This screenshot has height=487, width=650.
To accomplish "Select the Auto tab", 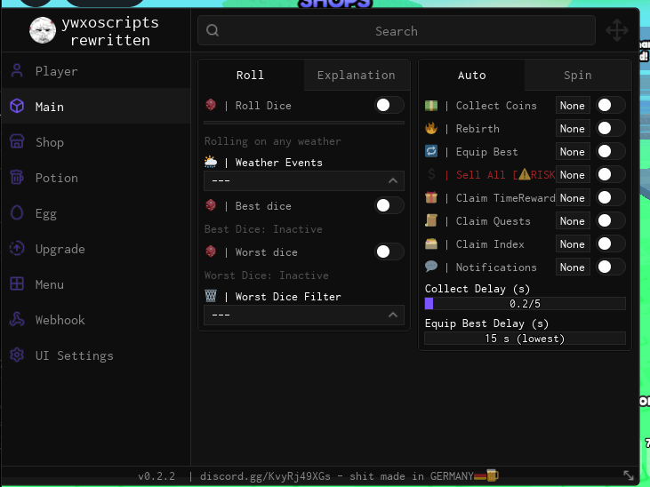I will [472, 75].
